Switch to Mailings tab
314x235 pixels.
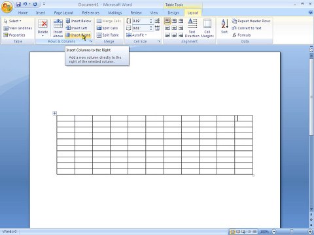click(x=115, y=13)
